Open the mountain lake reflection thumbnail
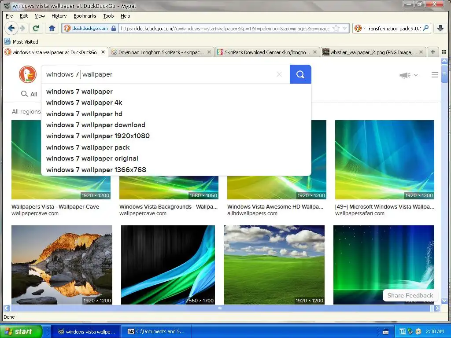 coord(62,265)
